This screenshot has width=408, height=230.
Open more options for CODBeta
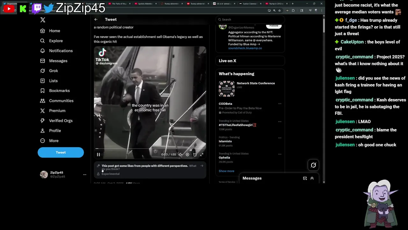pyautogui.click(x=280, y=104)
